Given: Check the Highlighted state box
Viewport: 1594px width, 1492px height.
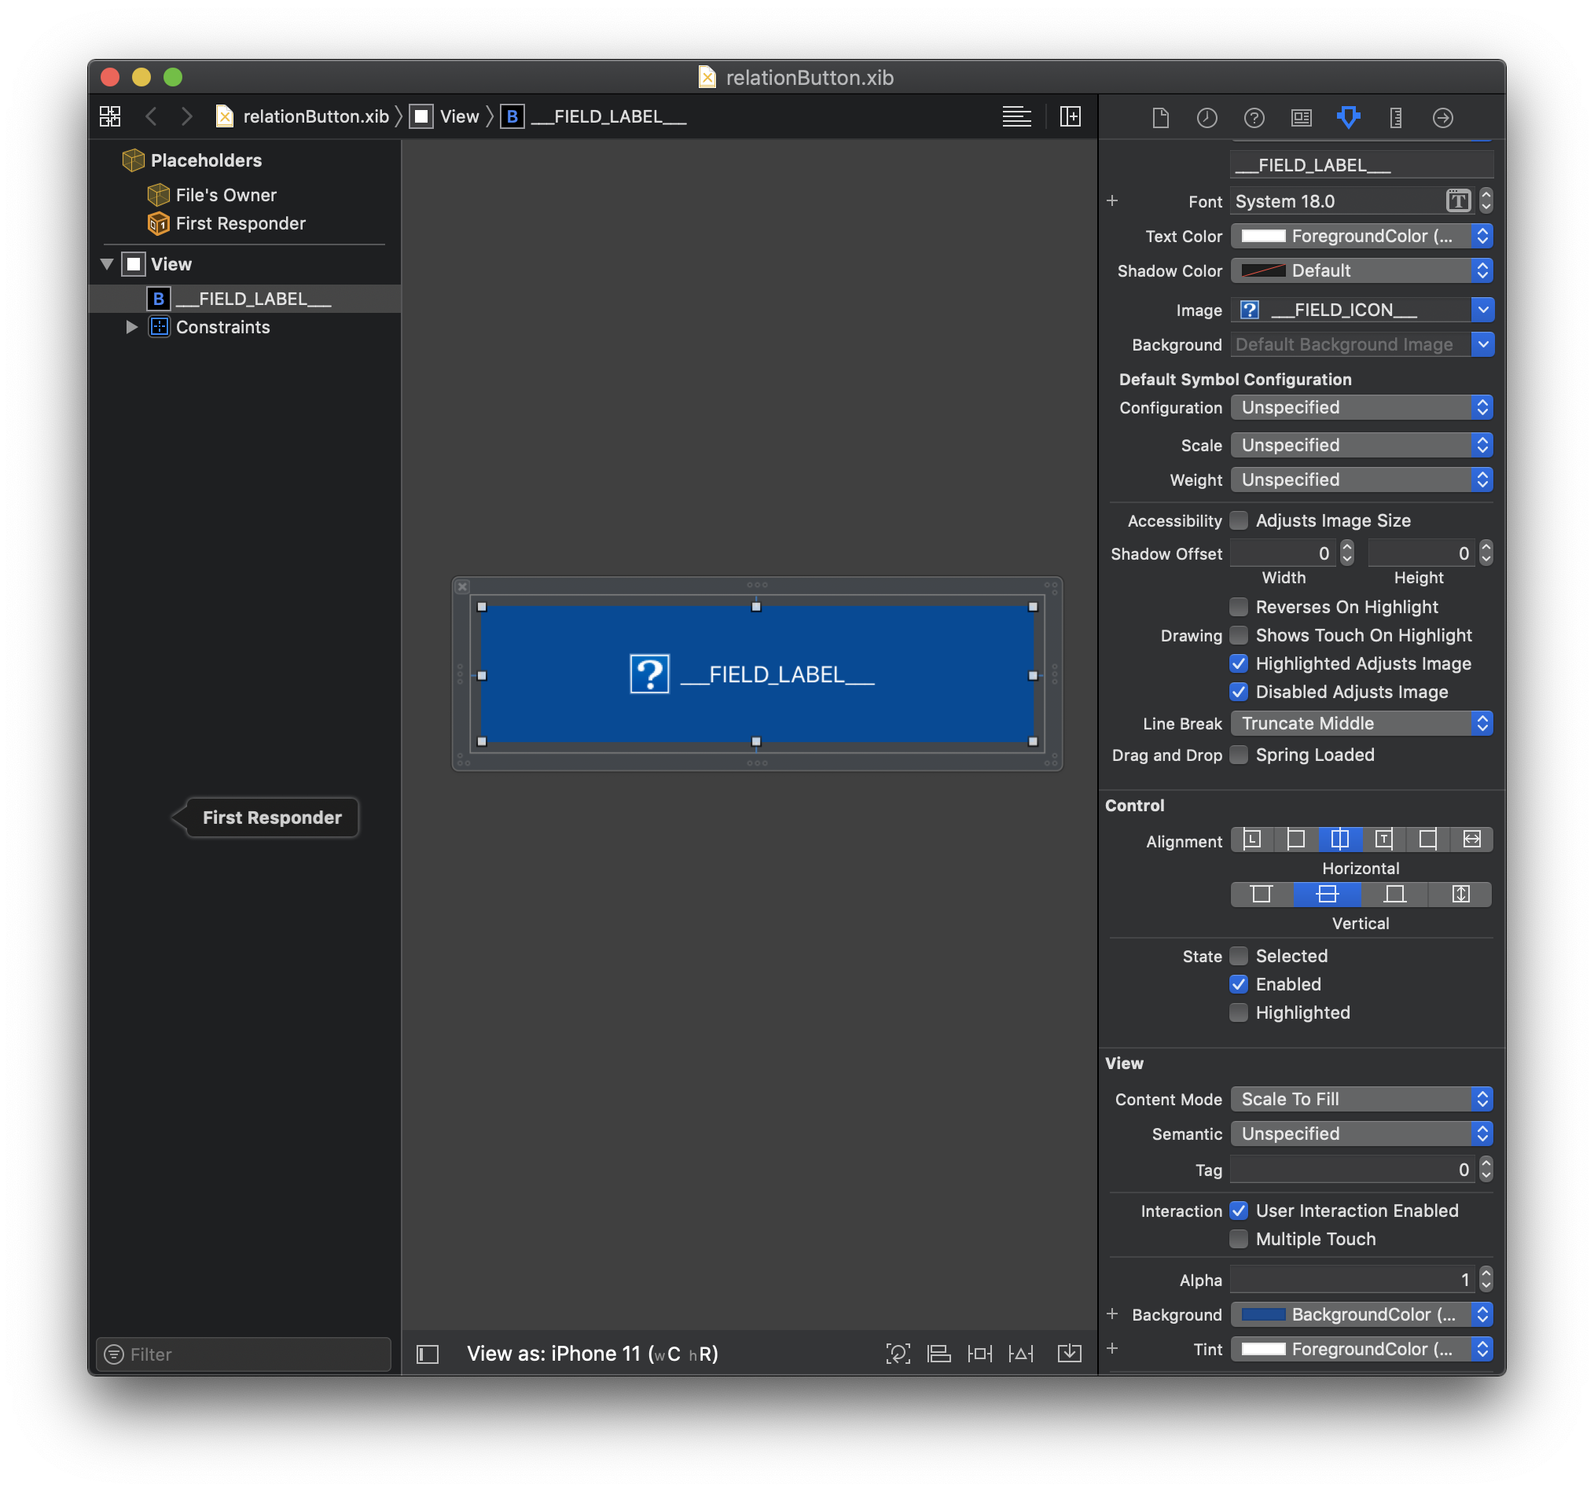Looking at the screenshot, I should [1239, 1012].
